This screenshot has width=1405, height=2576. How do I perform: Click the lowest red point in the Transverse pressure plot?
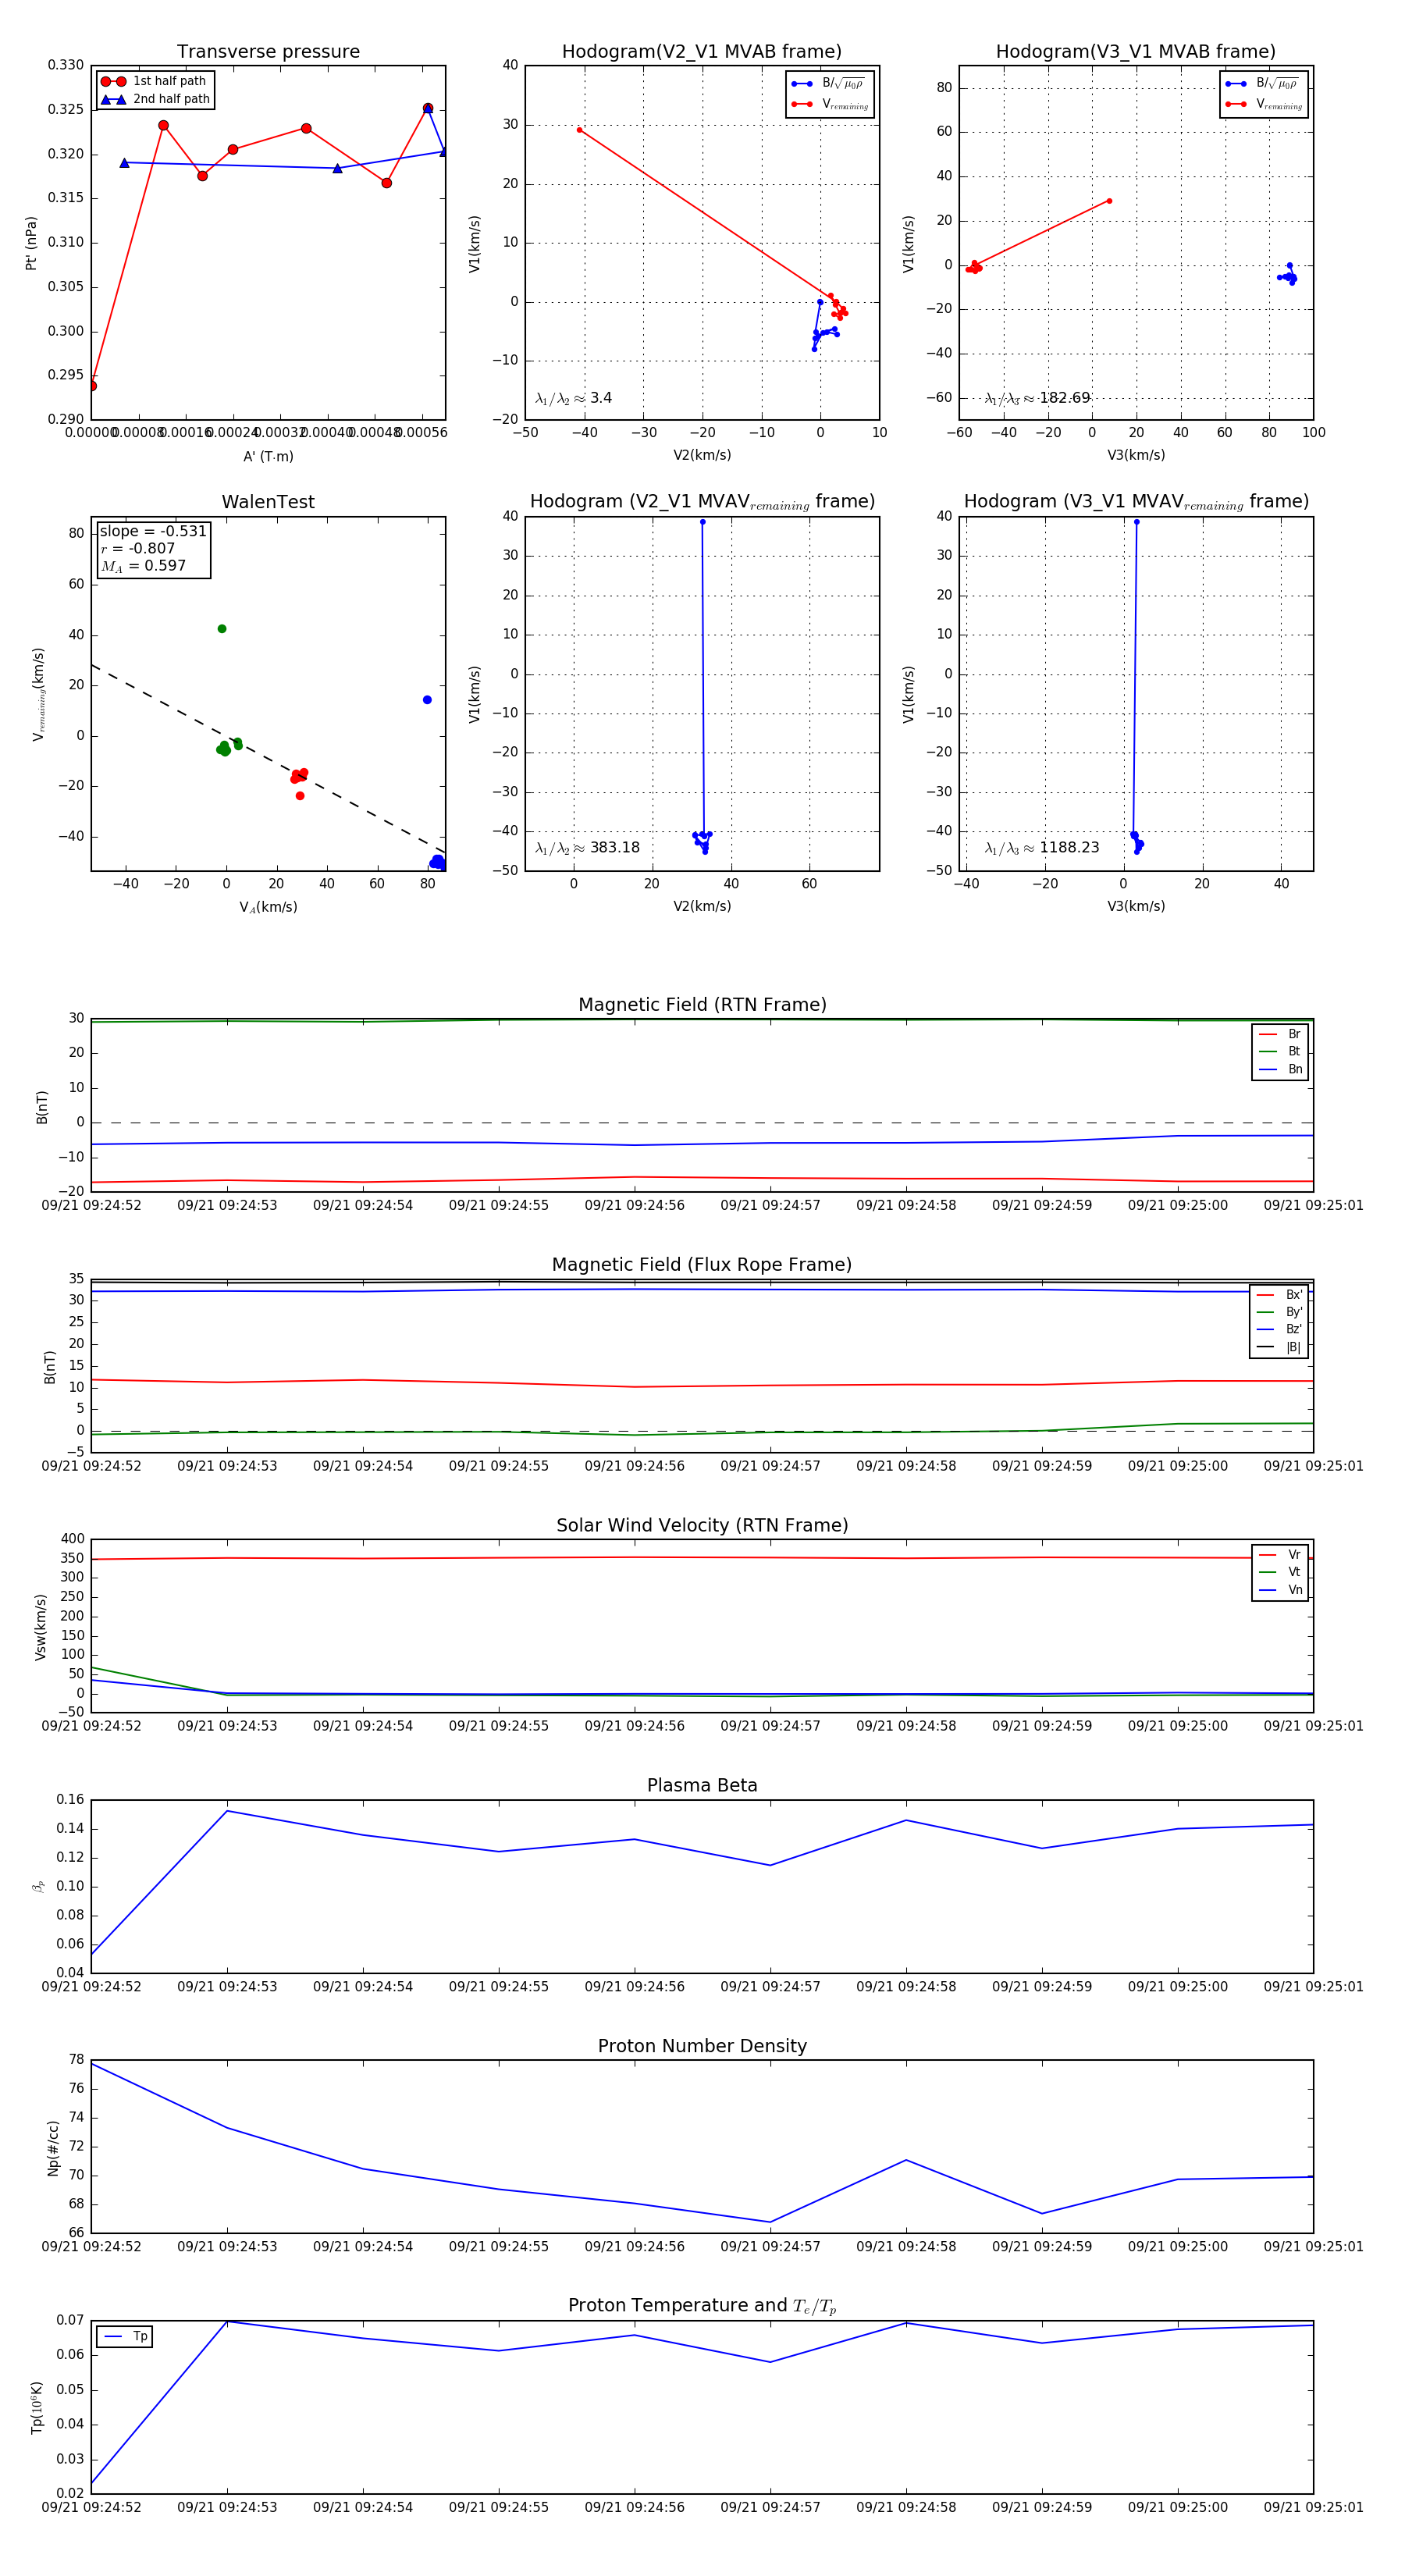92,386
